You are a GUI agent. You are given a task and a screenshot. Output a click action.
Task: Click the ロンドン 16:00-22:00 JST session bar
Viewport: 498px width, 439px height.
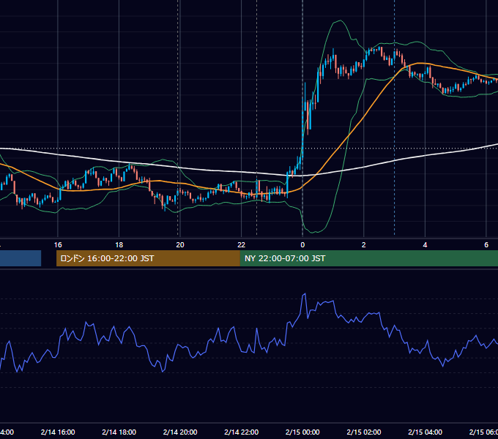pos(148,258)
